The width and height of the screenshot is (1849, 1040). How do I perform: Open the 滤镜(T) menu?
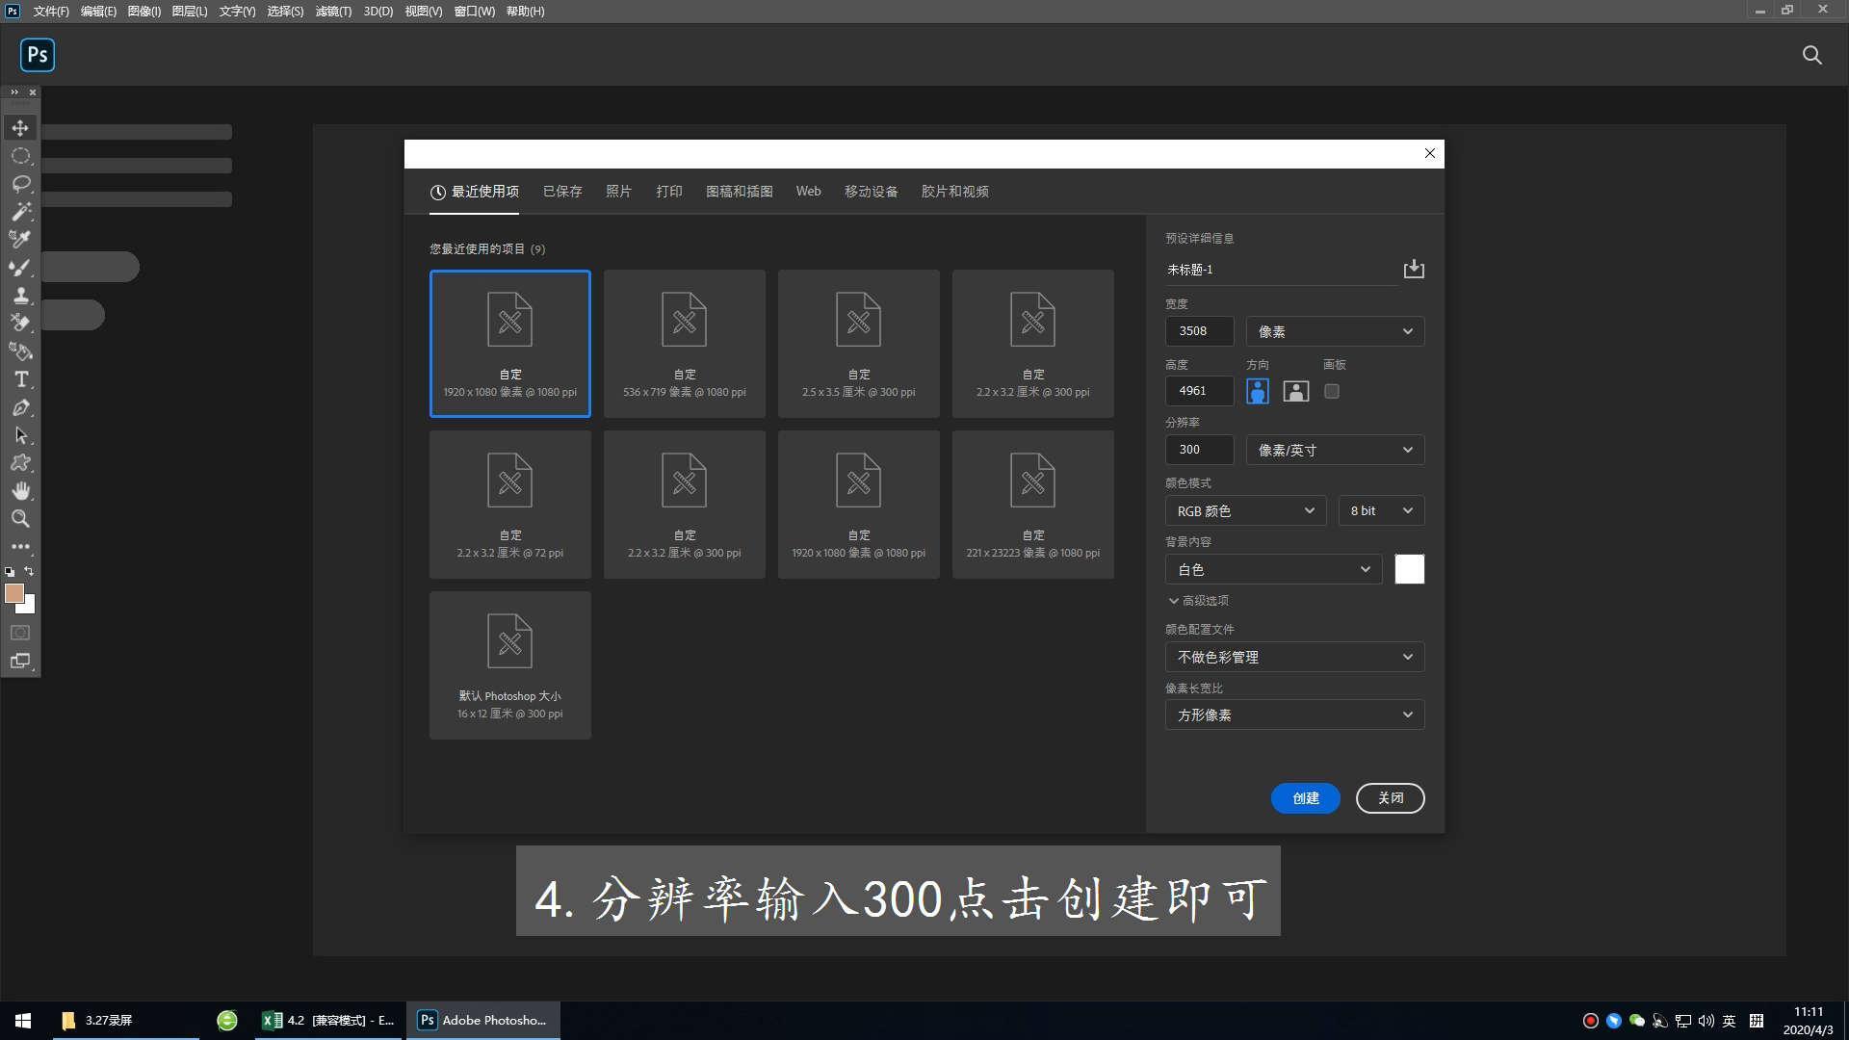333,12
